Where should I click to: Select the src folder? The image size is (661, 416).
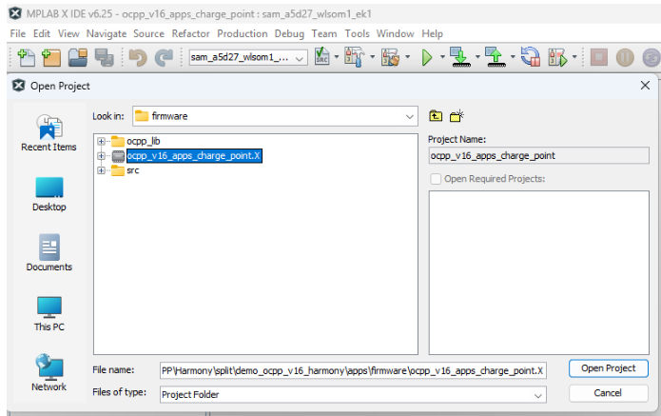[x=133, y=170]
